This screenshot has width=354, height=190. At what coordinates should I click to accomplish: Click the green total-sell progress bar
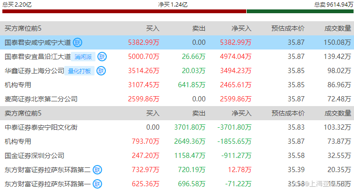[x=300, y=11]
